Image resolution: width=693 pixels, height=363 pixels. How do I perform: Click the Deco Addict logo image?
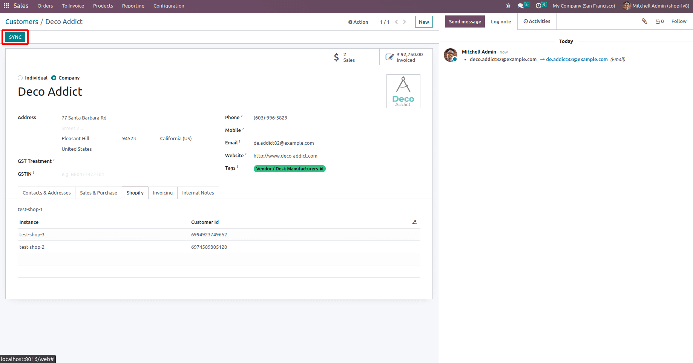tap(403, 91)
